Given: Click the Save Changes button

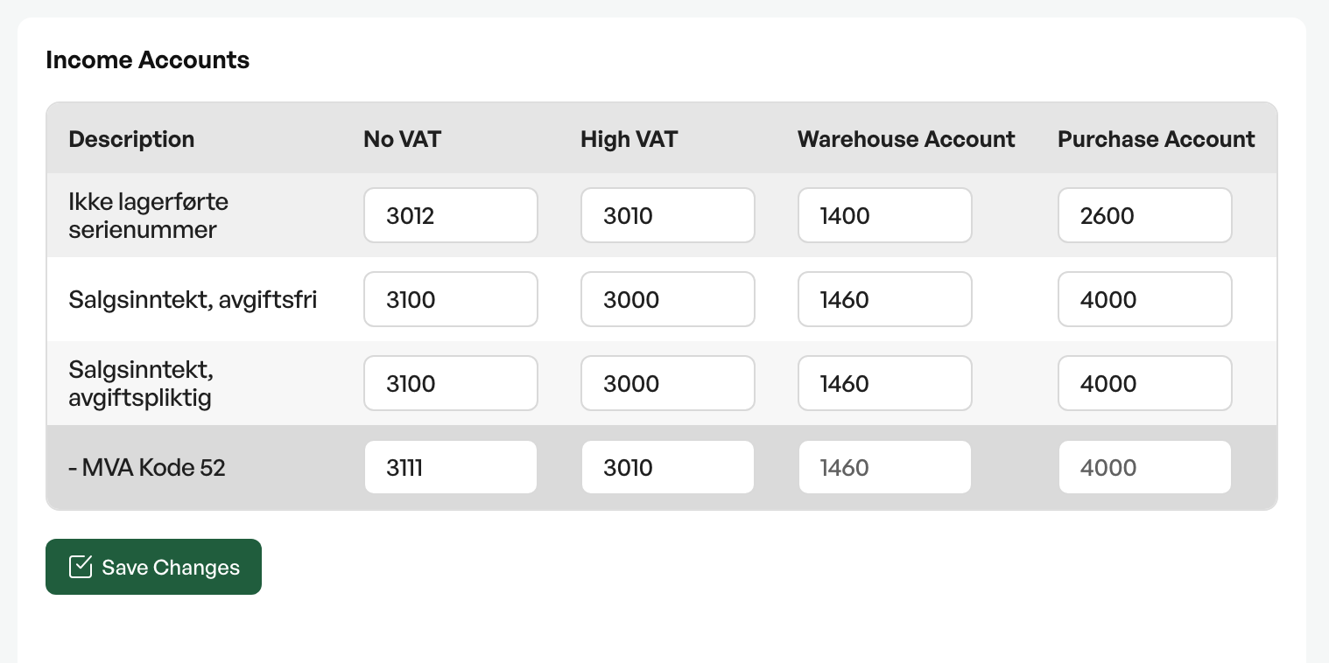Looking at the screenshot, I should click(x=153, y=567).
